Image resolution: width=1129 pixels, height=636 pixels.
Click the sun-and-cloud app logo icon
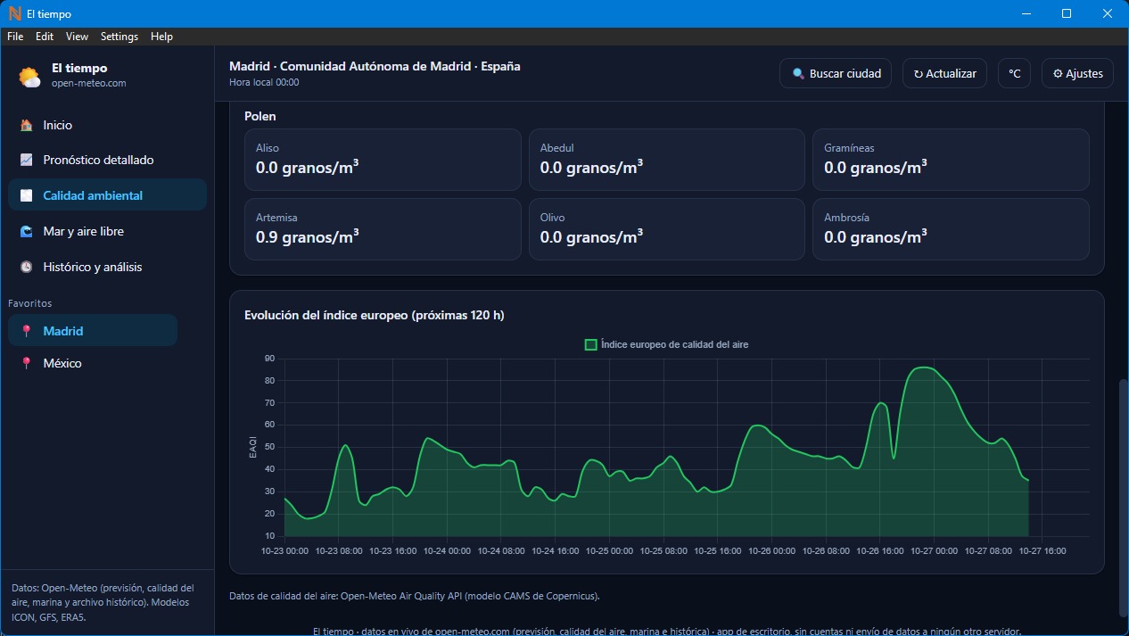click(29, 77)
